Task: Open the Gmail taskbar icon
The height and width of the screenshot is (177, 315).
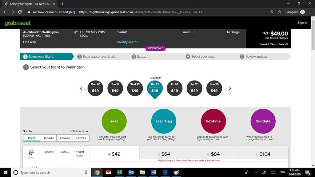Action: [x=108, y=172]
